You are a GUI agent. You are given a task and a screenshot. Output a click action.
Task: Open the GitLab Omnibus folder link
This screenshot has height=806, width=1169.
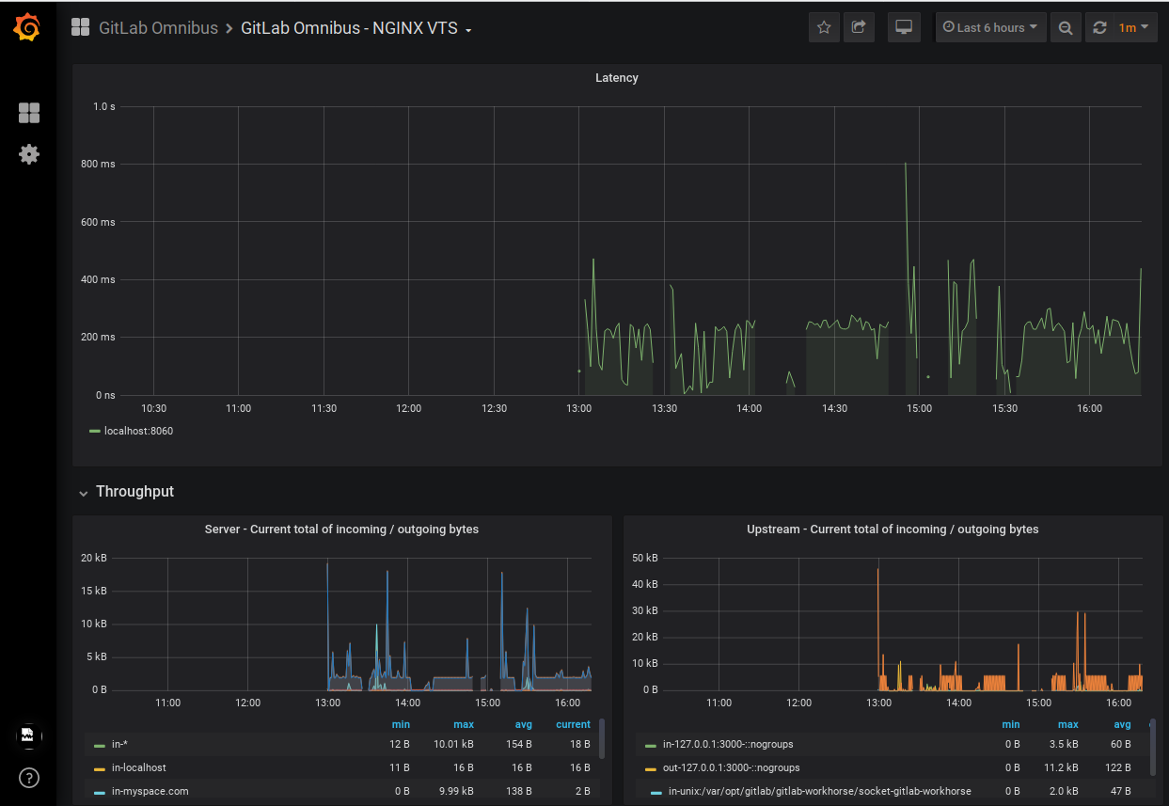coord(158,28)
